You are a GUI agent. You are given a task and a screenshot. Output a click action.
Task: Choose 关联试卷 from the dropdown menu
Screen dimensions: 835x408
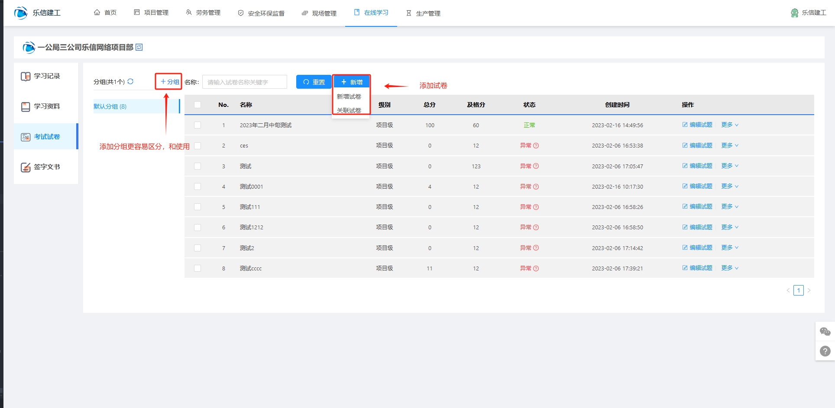coord(349,110)
